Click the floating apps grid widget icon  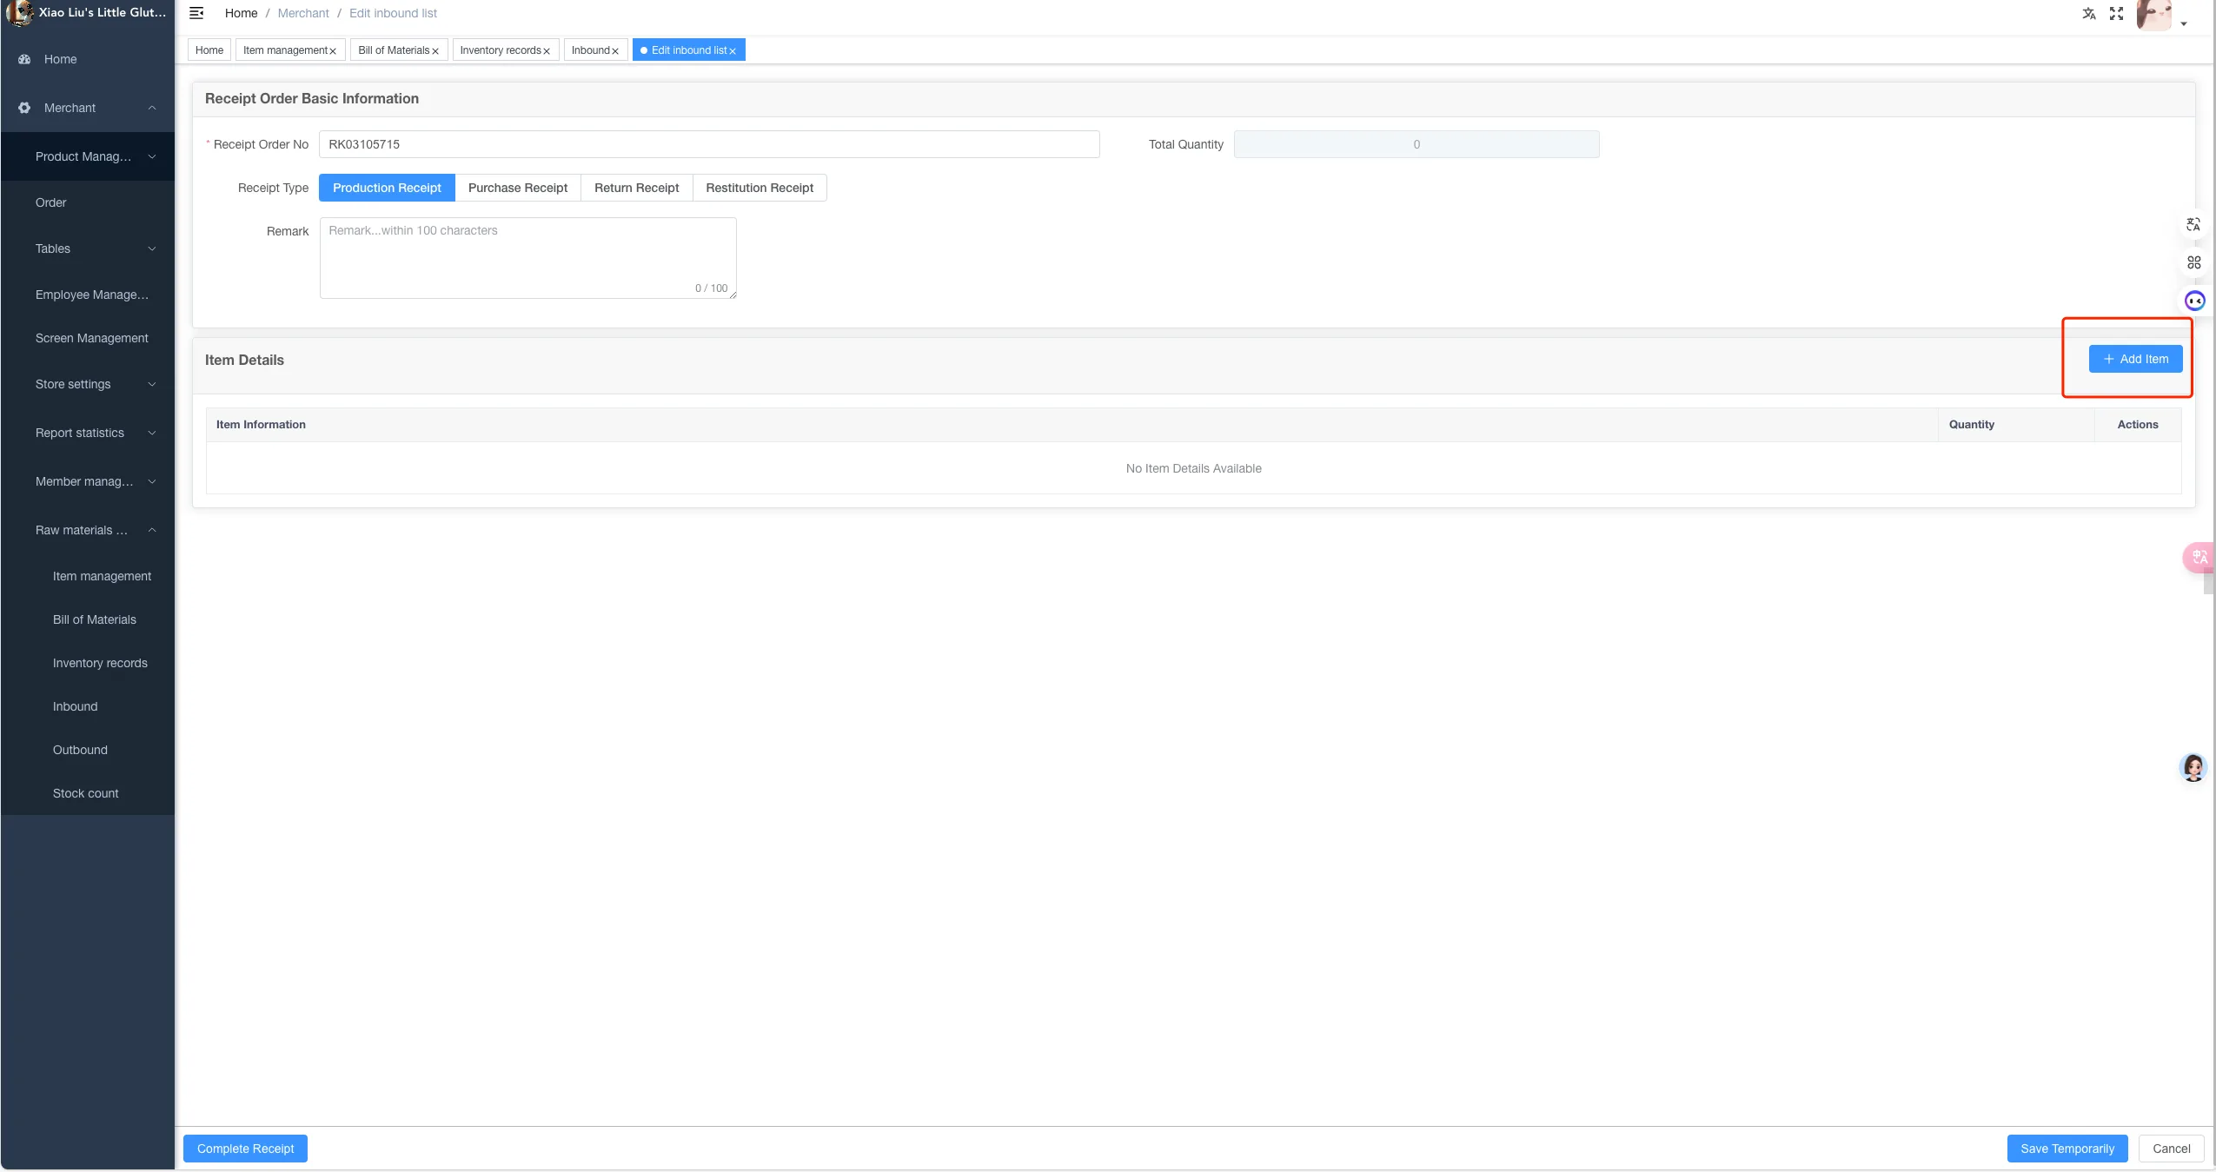(2193, 262)
